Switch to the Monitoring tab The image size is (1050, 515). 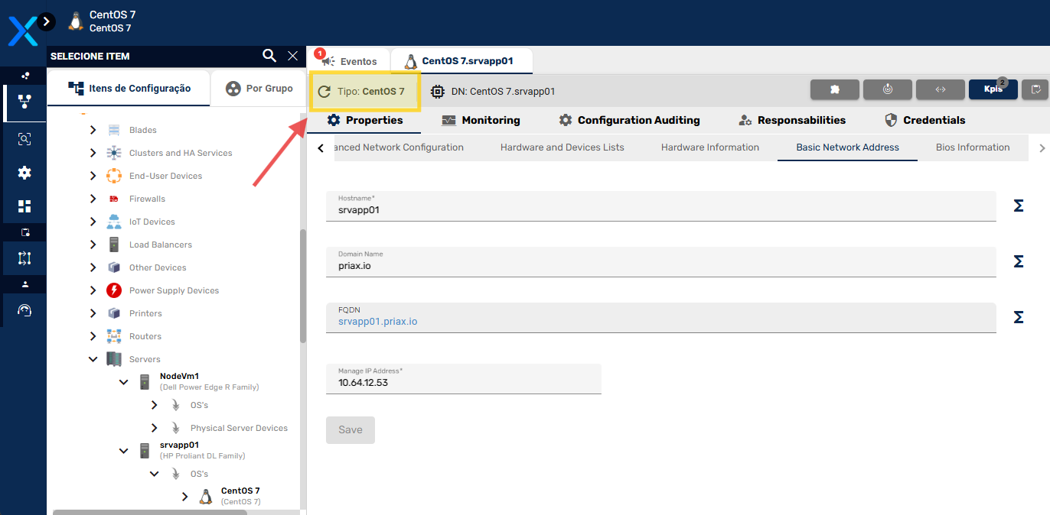click(481, 120)
